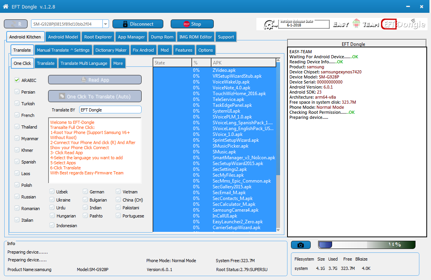
Task: Enable the Vietnam language checkbox
Action: coord(118,191)
